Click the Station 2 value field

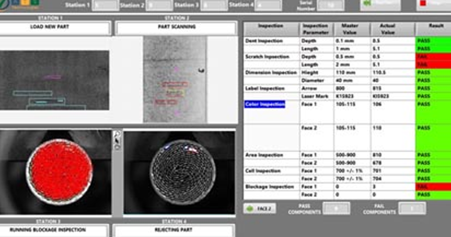click(159, 5)
